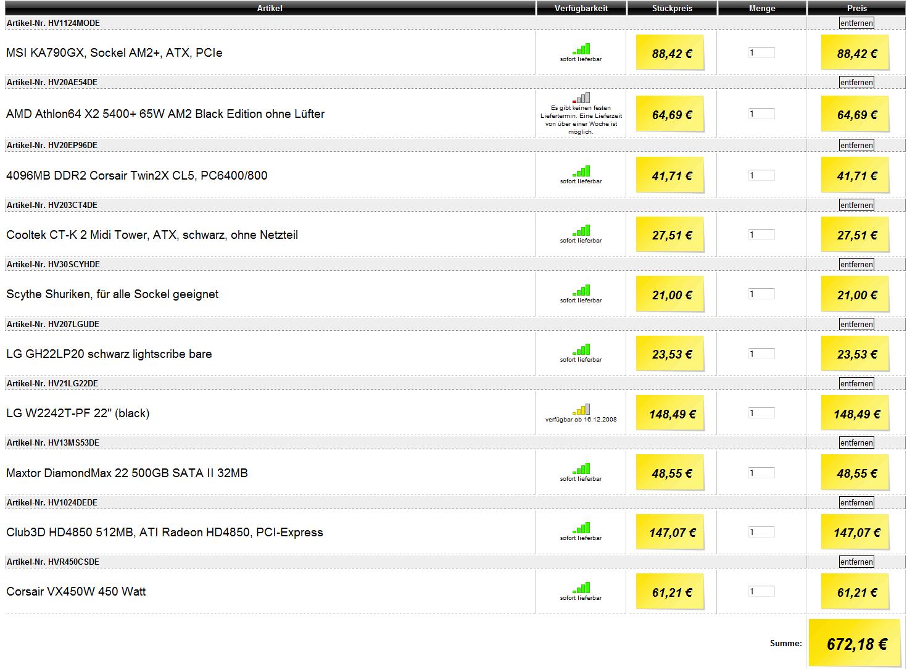
Task: Click 'verfügbar ab 16.12.2008' availability text
Action: click(x=581, y=420)
